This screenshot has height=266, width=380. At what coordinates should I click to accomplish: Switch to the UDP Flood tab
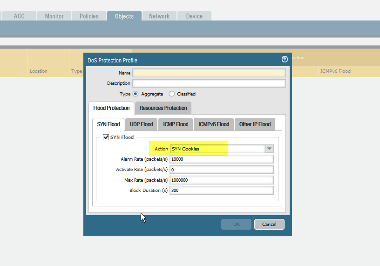pos(141,124)
